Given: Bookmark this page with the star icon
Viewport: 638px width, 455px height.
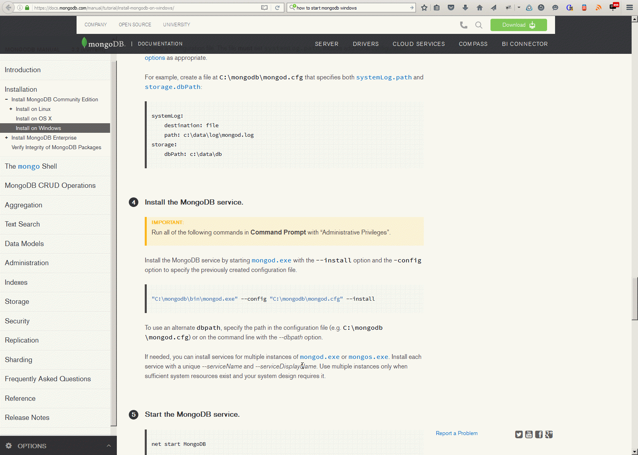Looking at the screenshot, I should [x=424, y=8].
